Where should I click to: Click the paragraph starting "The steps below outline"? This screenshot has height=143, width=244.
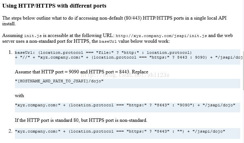click(x=114, y=21)
